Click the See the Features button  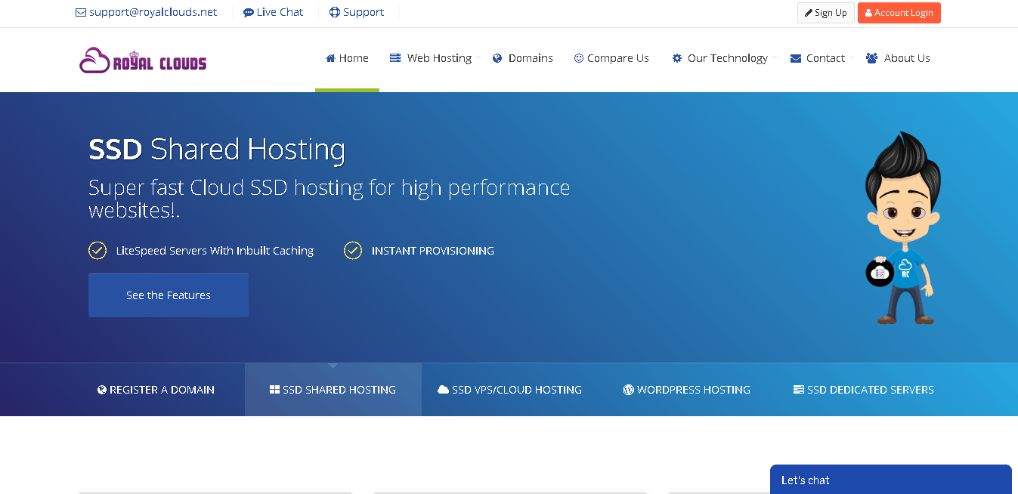point(169,295)
